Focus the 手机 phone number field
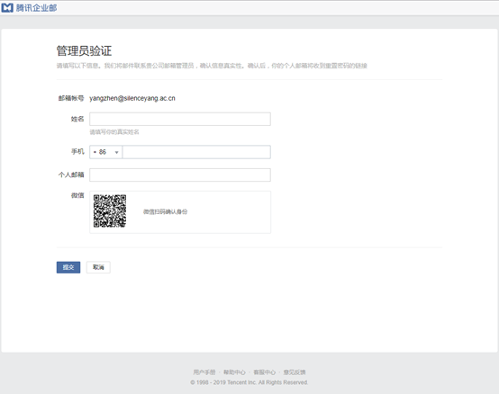Image resolution: width=499 pixels, height=394 pixels. click(x=196, y=152)
